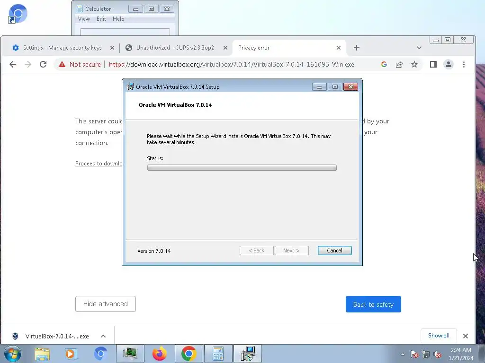Click the Calculator display field

[x=125, y=32]
